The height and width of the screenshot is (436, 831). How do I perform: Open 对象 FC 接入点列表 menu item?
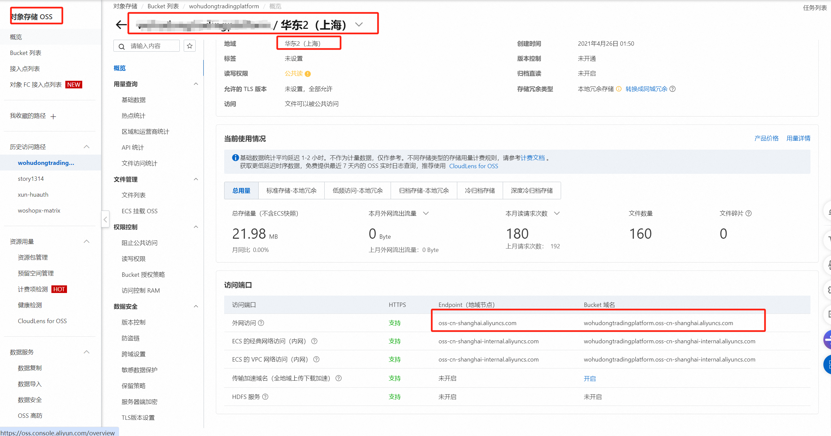click(36, 85)
